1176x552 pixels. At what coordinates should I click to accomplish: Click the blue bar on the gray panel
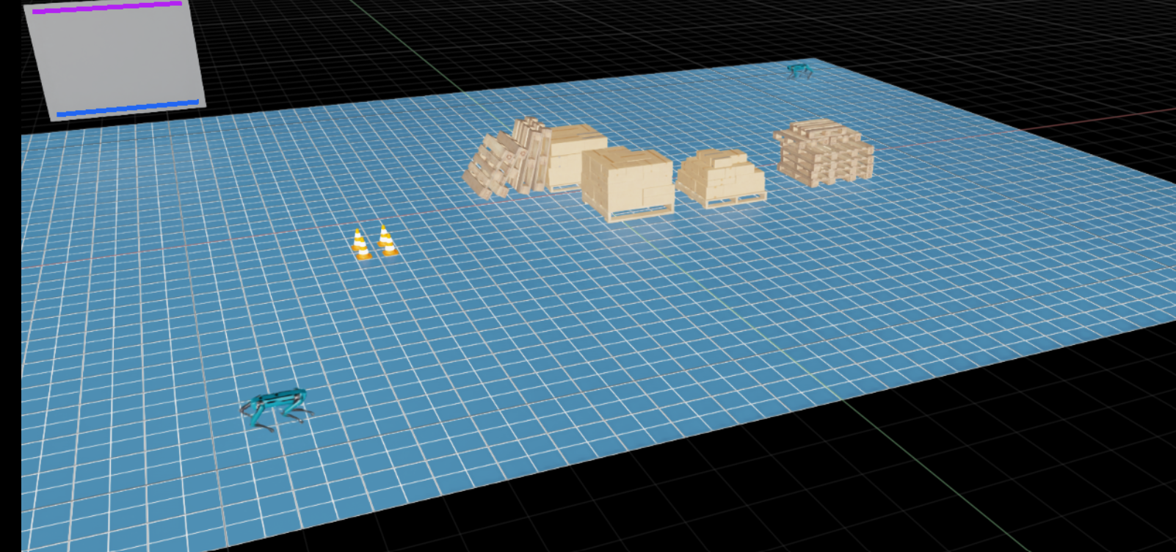coord(128,109)
